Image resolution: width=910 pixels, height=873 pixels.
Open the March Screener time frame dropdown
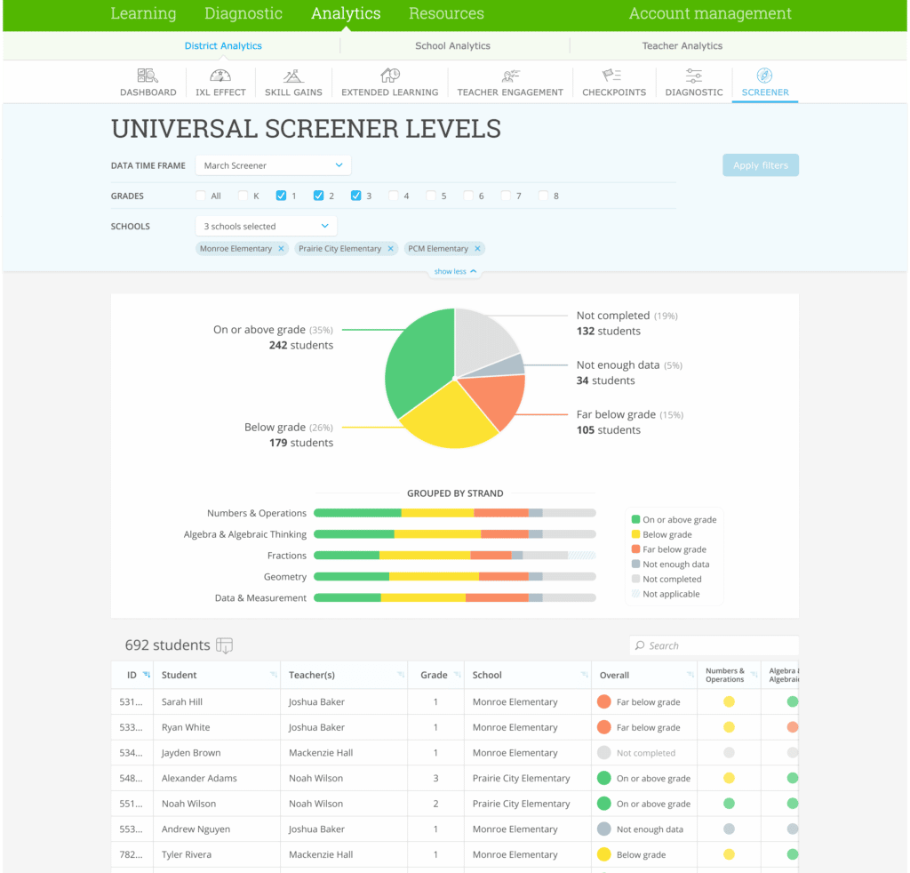click(x=273, y=165)
